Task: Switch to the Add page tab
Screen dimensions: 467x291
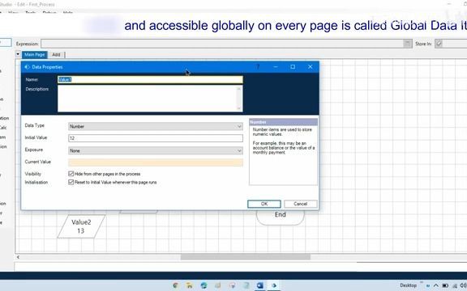Action: (x=56, y=55)
